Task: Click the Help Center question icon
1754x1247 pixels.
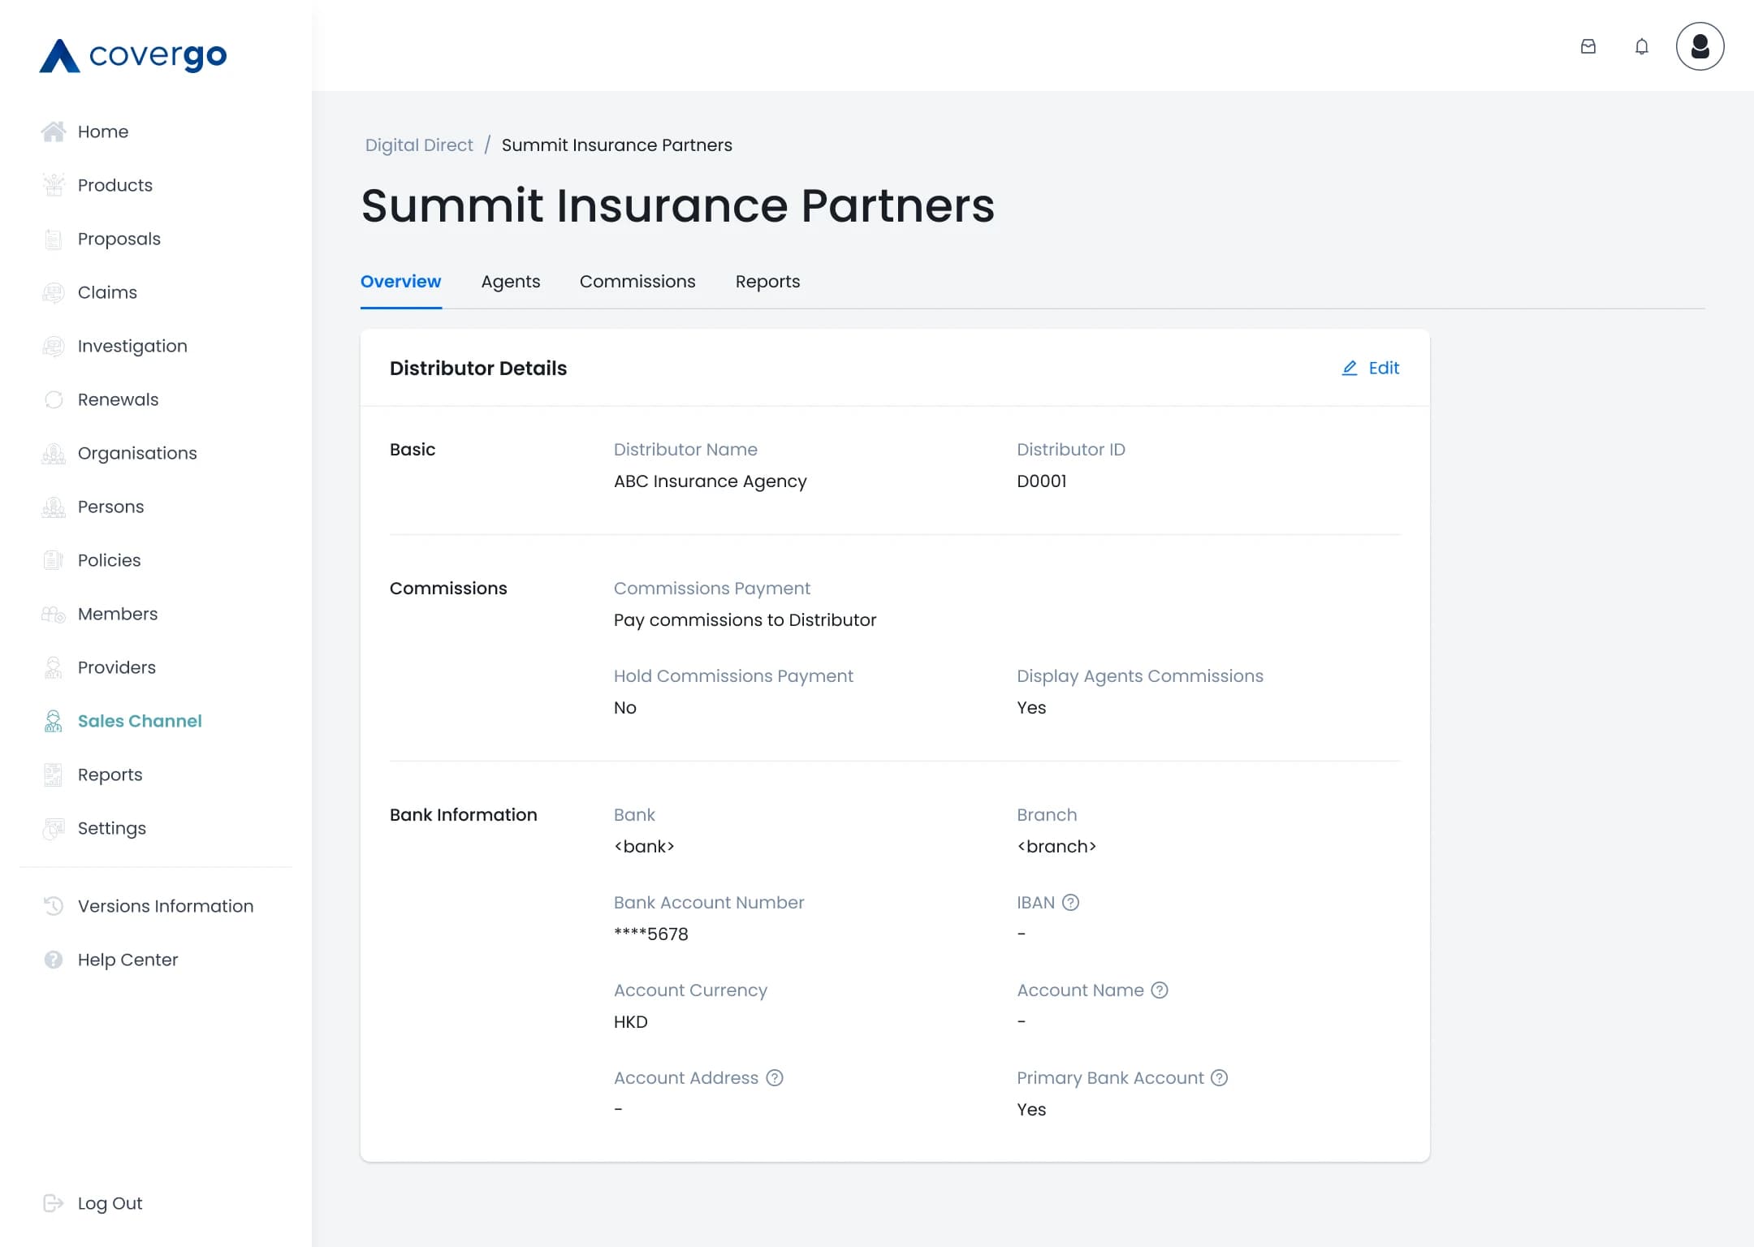Action: point(54,960)
